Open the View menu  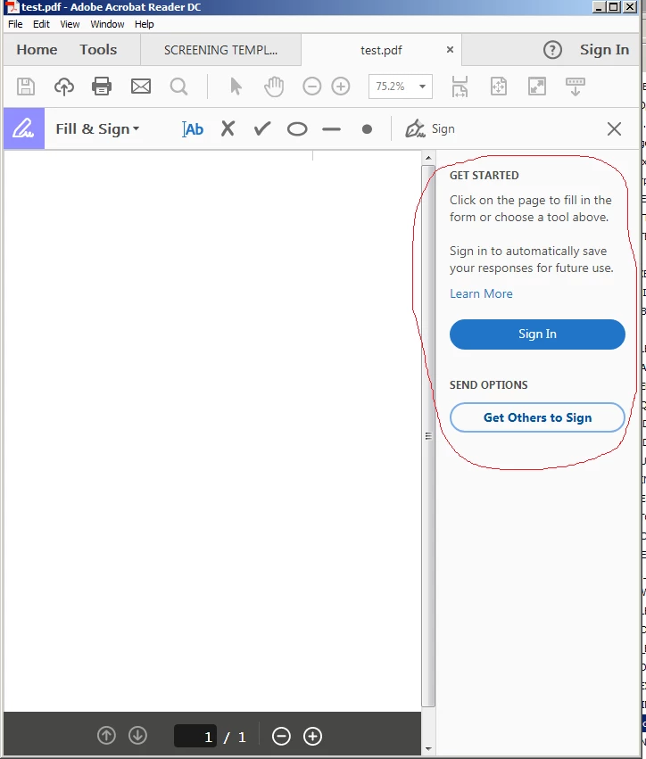pyautogui.click(x=70, y=24)
